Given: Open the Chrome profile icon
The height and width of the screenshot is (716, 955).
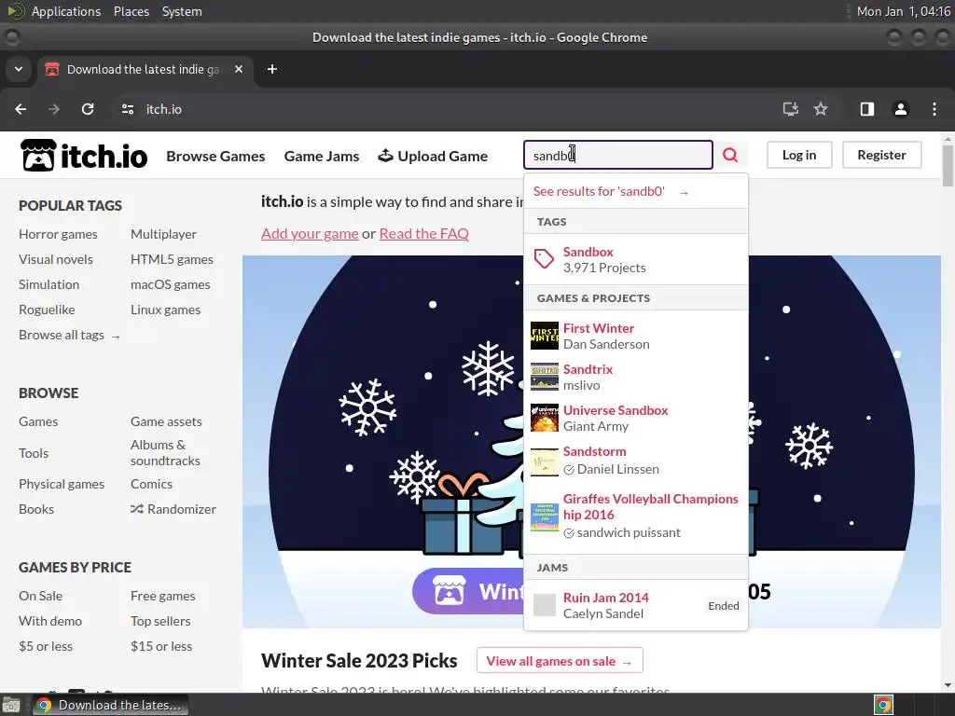Looking at the screenshot, I should [x=900, y=109].
